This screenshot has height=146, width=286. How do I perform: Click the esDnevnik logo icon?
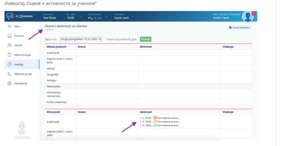tap(10, 16)
